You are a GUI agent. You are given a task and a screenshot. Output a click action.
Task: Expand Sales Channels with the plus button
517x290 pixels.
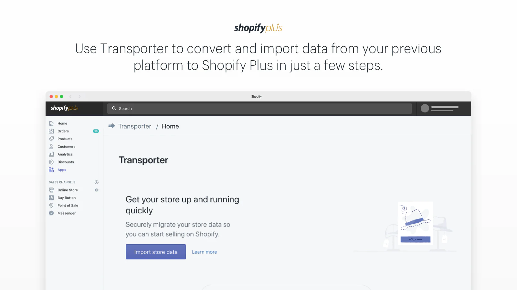click(x=96, y=182)
